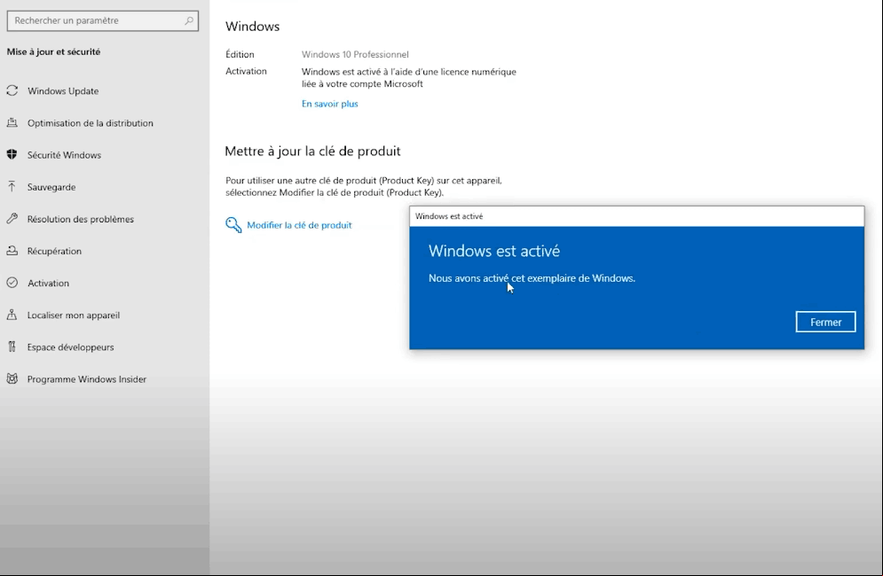The height and width of the screenshot is (576, 883).
Task: Go to Sécurité Windows section
Action: pyautogui.click(x=64, y=155)
